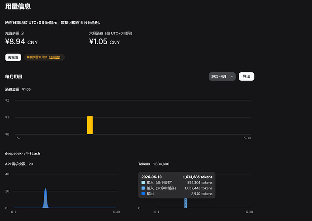Click the dashed token bar under tooltip
The height and width of the screenshot is (221, 312).
(185, 203)
